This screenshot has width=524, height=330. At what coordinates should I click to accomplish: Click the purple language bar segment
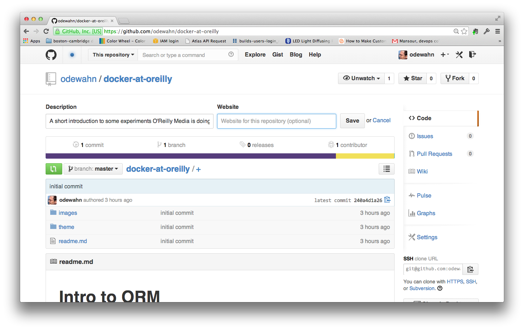coord(191,156)
